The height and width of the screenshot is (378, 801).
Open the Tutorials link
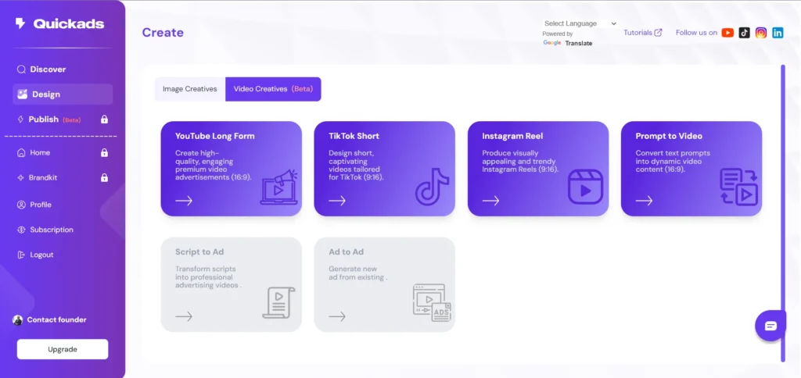coord(643,33)
